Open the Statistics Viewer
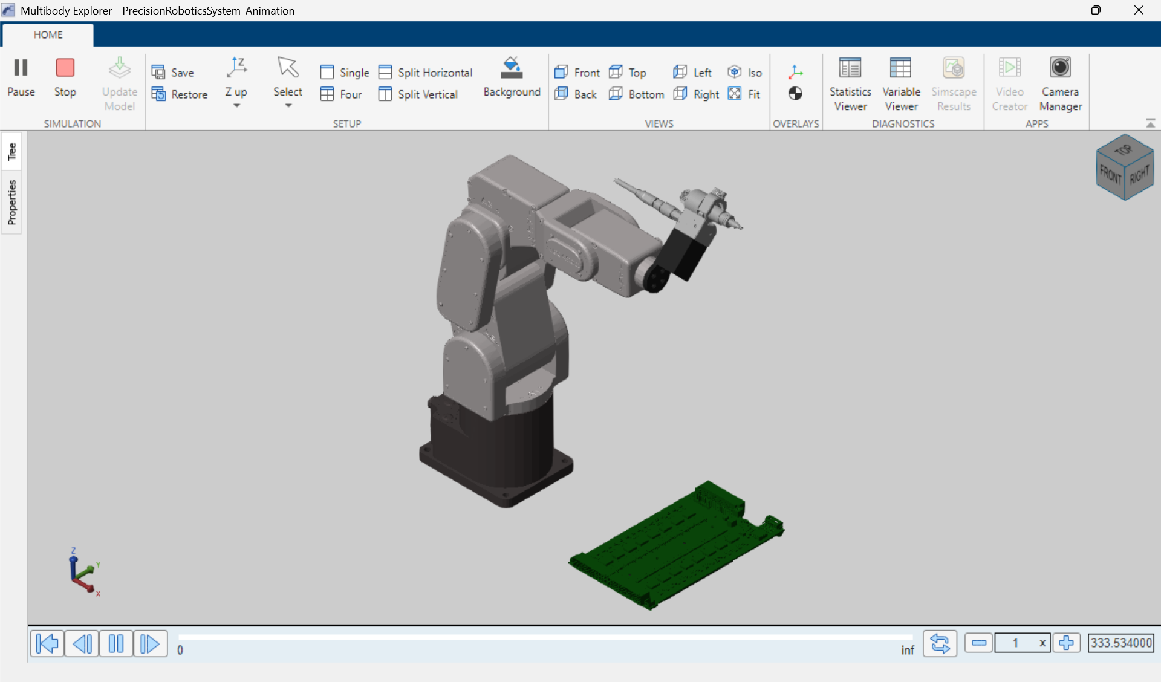The width and height of the screenshot is (1161, 682). click(x=850, y=84)
